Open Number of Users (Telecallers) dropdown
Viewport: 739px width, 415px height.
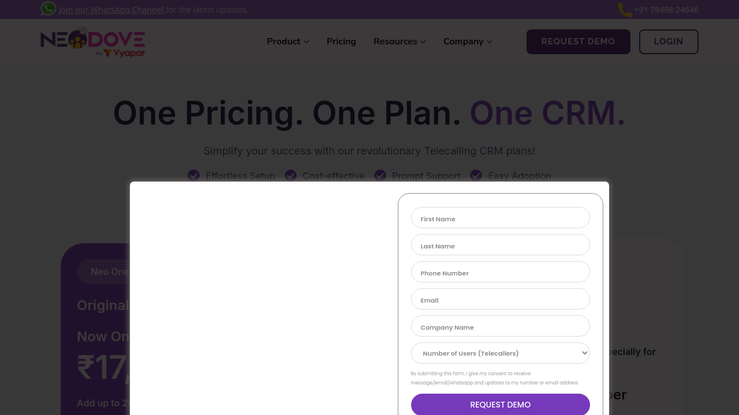coord(500,353)
